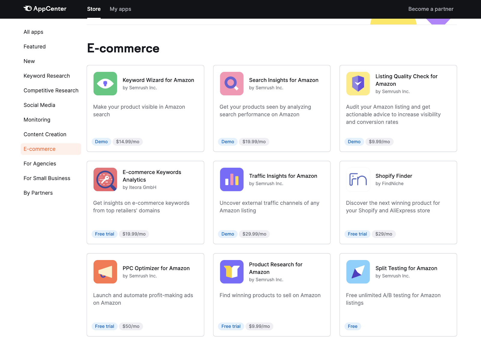
Task: Open the Monitoring category
Action: click(37, 120)
